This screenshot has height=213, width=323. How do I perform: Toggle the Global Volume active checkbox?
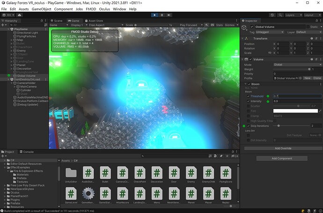(252, 27)
